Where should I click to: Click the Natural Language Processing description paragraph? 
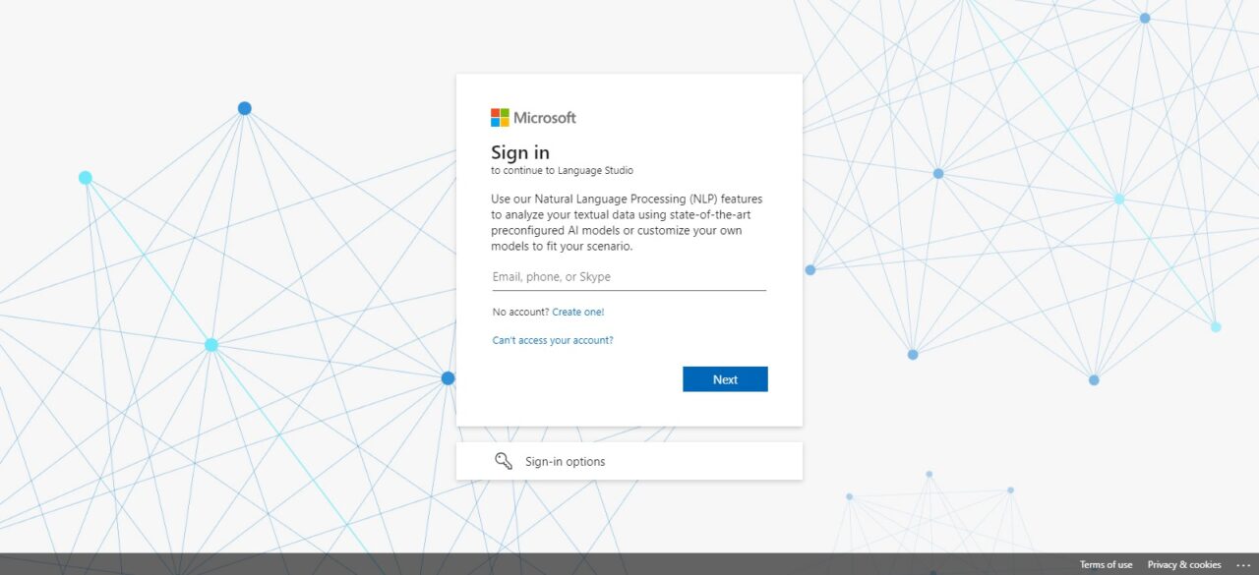(x=627, y=223)
